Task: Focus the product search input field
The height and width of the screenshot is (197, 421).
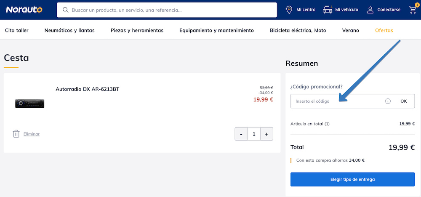Action: coord(167,10)
